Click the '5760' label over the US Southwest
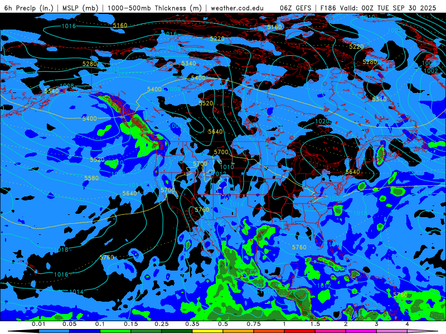Viewport: 446px width, 334px height. [202, 210]
